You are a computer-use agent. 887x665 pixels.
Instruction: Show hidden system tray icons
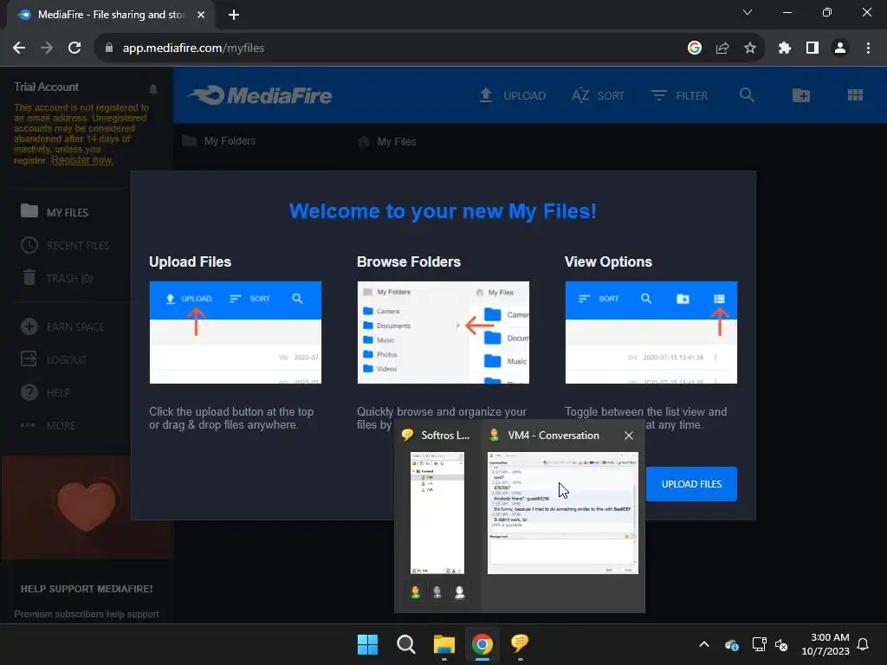[703, 644]
